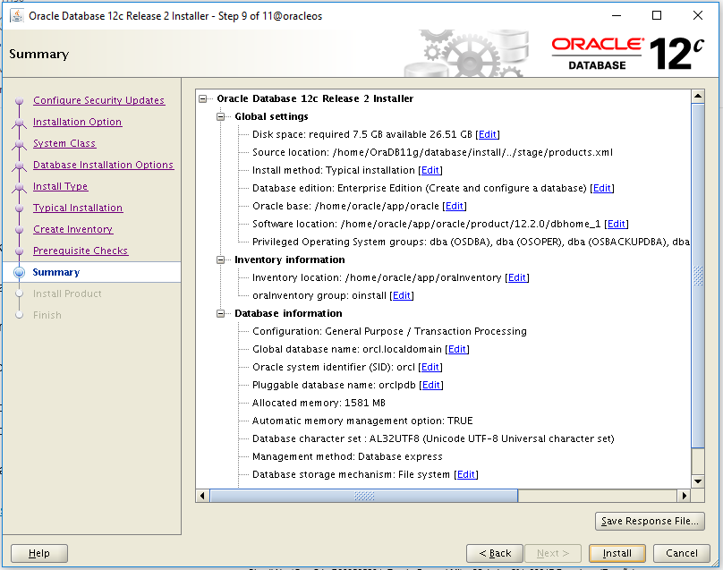Viewport: 723px width, 570px height.
Task: Click the Back button
Action: (495, 553)
